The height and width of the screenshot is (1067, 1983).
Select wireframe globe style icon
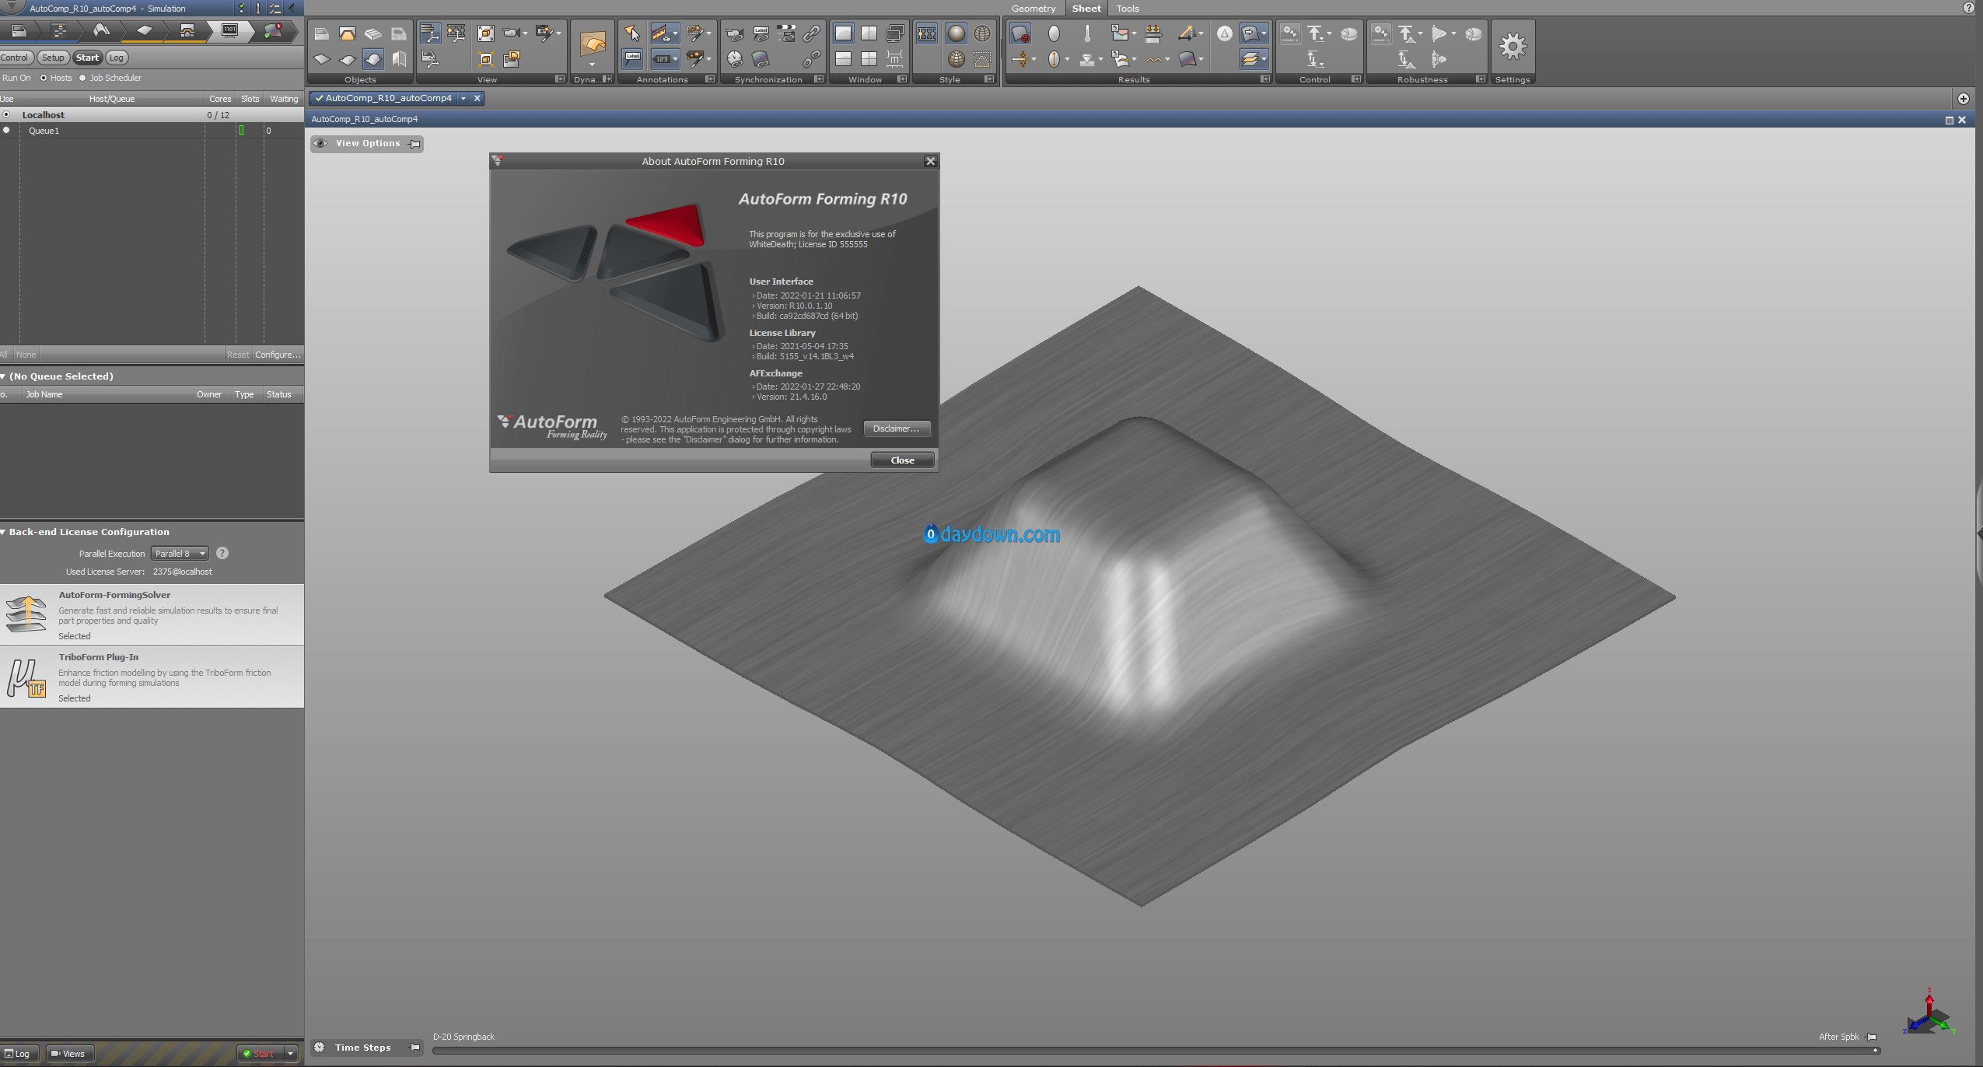pyautogui.click(x=982, y=33)
